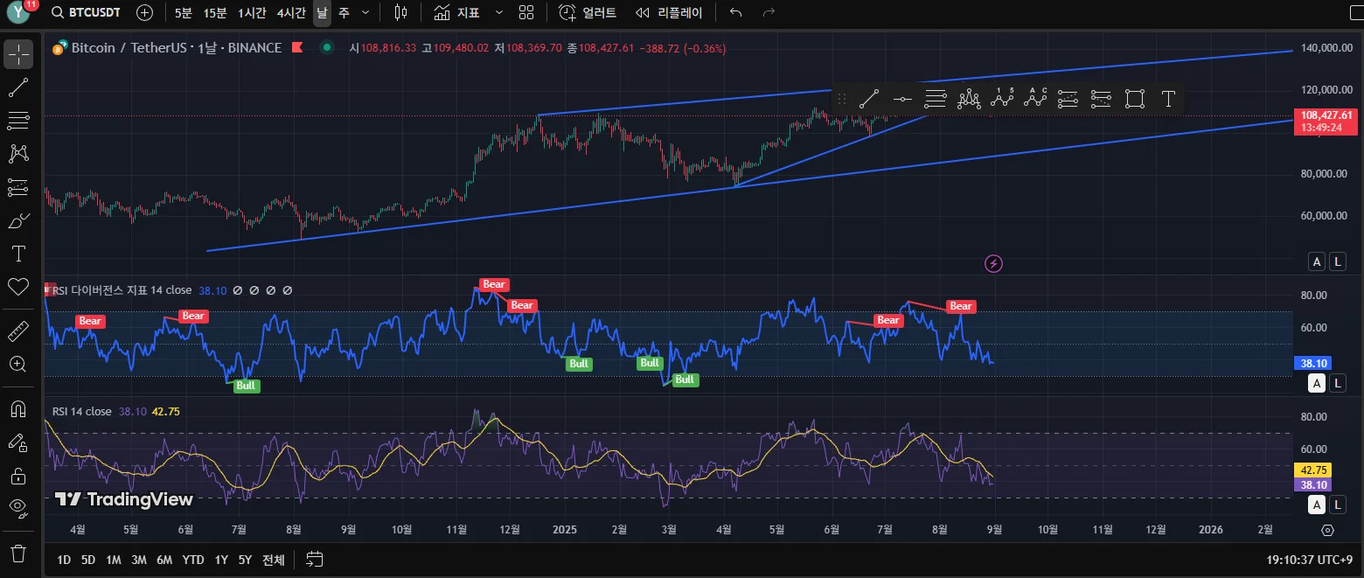Image resolution: width=1364 pixels, height=578 pixels.
Task: Open the forecasting and measurement tools
Action: coord(18,187)
